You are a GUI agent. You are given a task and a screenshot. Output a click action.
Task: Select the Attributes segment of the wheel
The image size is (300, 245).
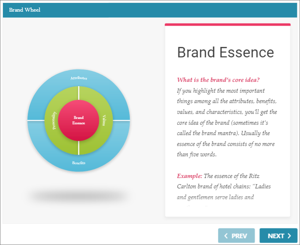click(79, 78)
